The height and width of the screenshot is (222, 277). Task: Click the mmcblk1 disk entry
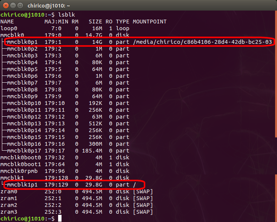coord(12,178)
